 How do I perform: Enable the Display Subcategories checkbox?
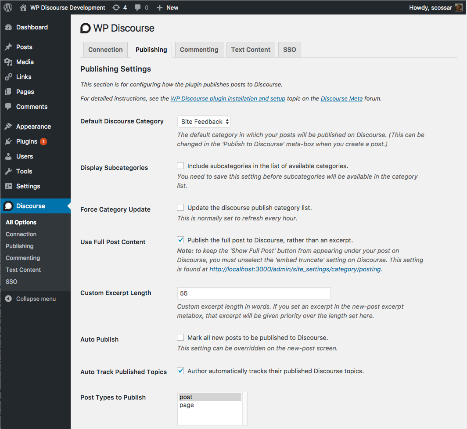(x=180, y=166)
